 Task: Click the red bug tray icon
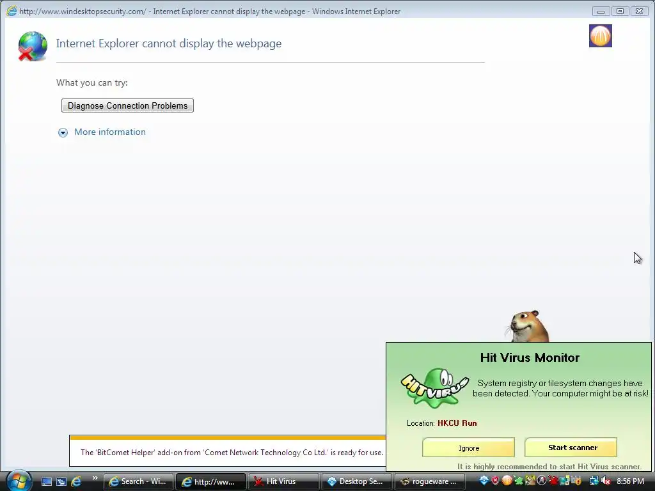[x=553, y=481]
